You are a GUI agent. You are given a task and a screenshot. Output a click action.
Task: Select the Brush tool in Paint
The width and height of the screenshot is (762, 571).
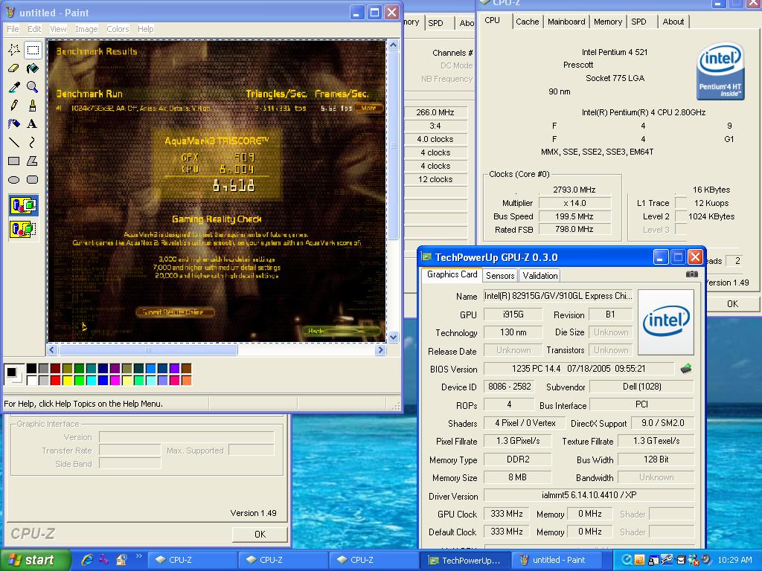pos(33,106)
